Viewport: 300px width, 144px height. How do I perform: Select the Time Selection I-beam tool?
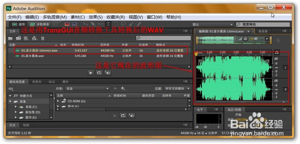tap(108, 24)
